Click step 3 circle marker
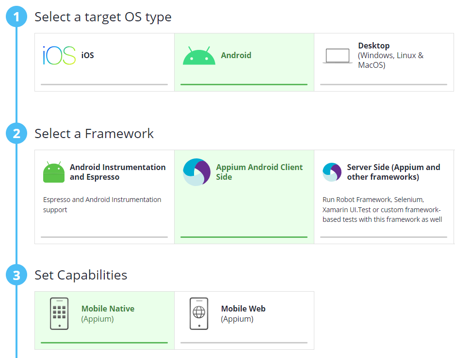The width and height of the screenshot is (455, 358). pyautogui.click(x=17, y=275)
